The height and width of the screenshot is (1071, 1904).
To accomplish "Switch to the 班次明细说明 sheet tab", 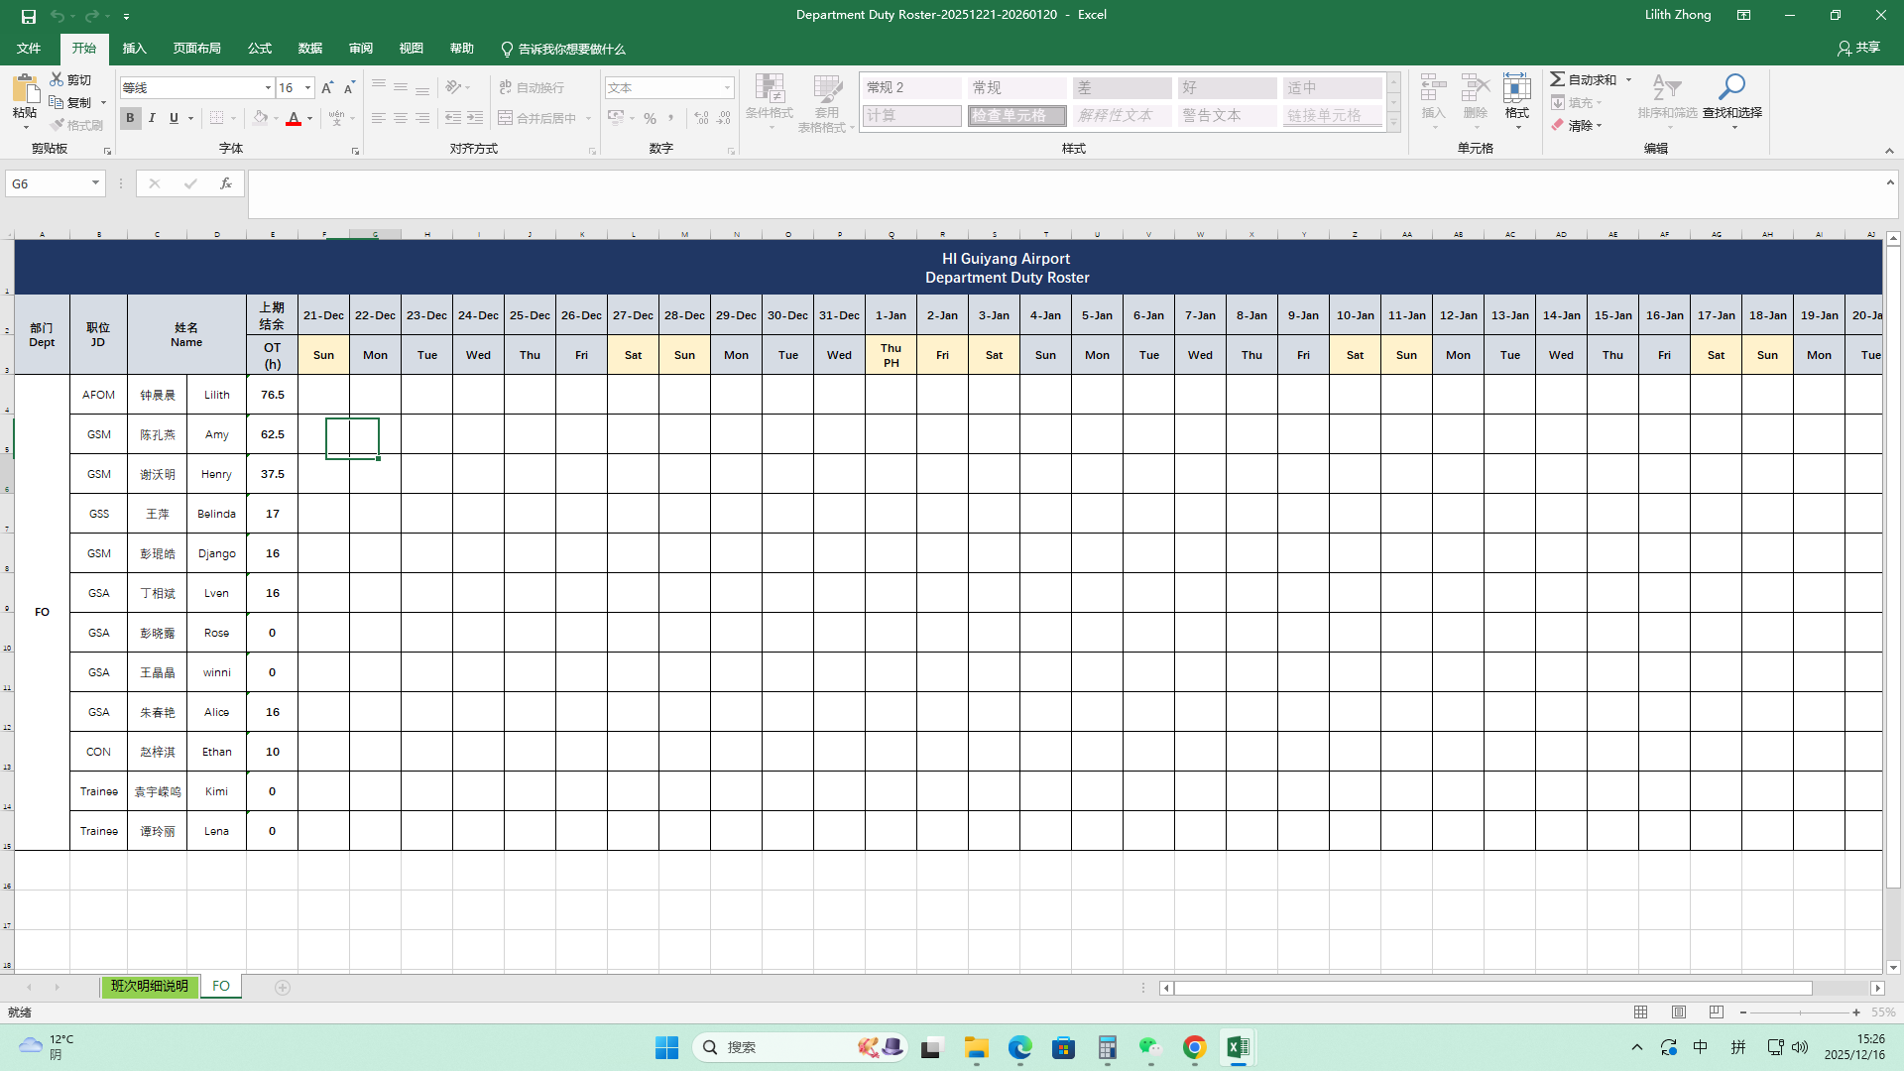I will coord(149,987).
